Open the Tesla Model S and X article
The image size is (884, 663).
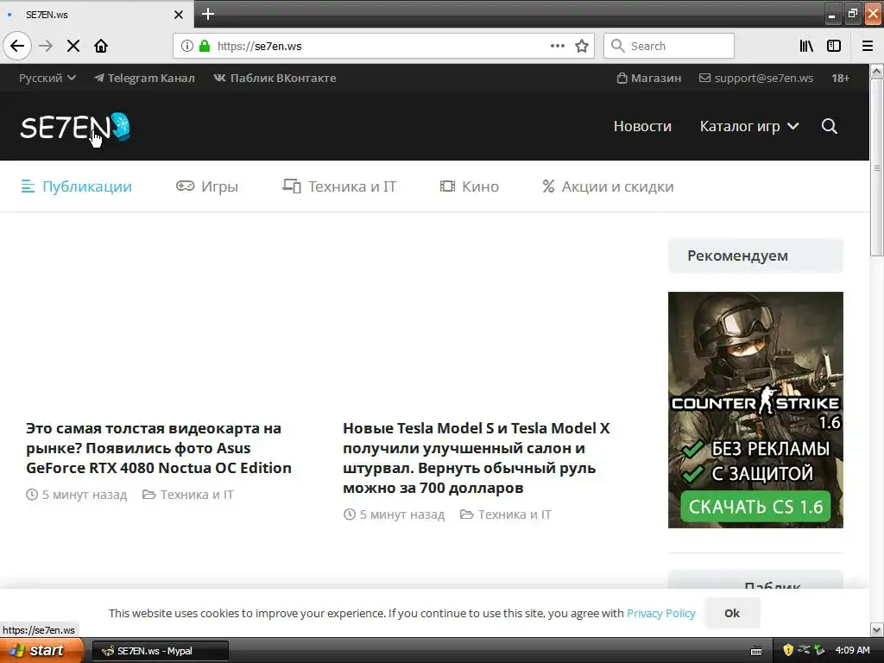(x=477, y=458)
